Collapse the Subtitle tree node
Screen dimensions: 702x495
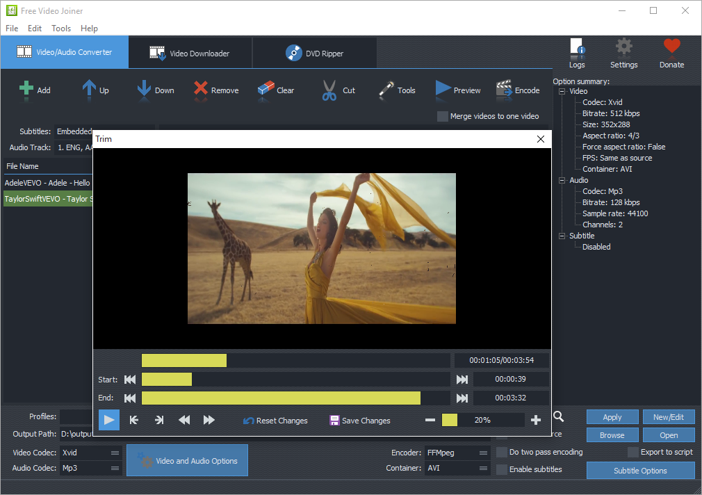tap(562, 236)
